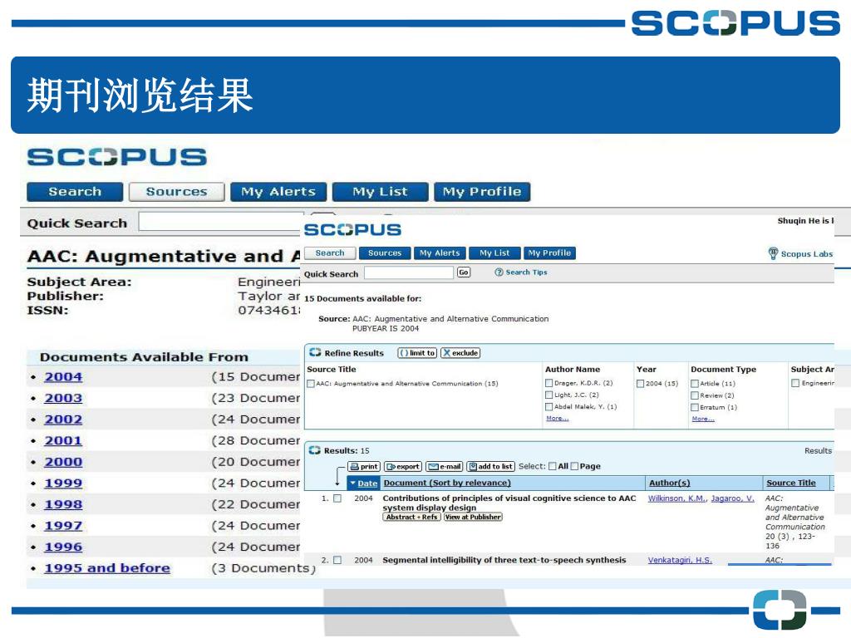Click the exclude button
This screenshot has height=638, width=851.
(460, 353)
